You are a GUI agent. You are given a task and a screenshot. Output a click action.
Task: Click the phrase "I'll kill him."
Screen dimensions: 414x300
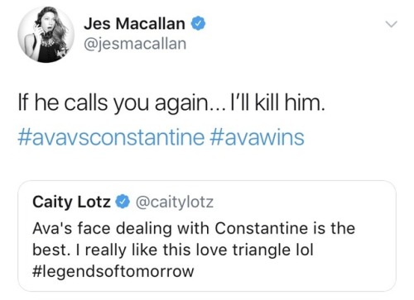tap(277, 102)
